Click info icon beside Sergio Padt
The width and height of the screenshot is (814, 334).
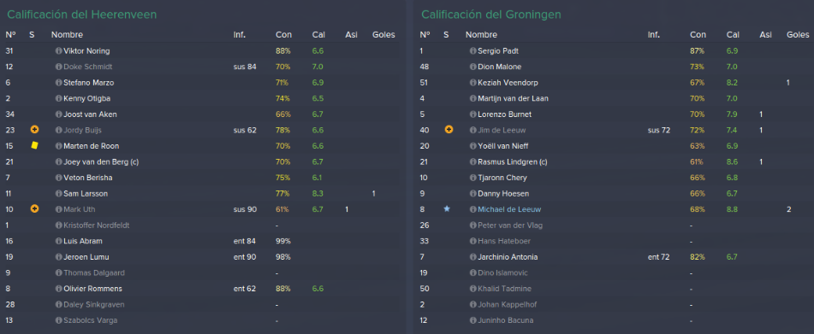tap(473, 51)
